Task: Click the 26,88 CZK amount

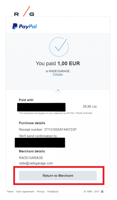Action: (90, 106)
